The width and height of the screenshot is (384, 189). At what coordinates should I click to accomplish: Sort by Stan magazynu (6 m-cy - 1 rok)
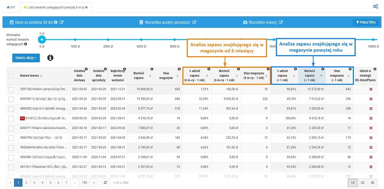click(x=267, y=76)
